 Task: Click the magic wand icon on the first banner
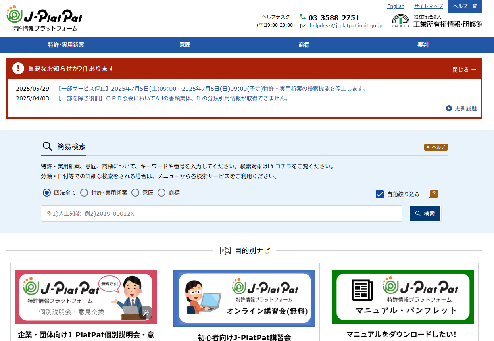pos(146,312)
